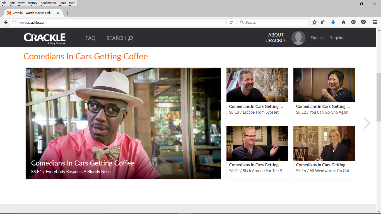Click the text 'S8 E3 / Escape From Syosset'

pos(254,112)
